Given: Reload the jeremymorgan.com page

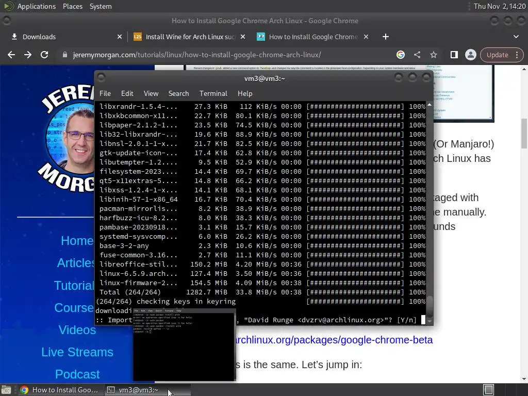Looking at the screenshot, I should click(x=44, y=55).
